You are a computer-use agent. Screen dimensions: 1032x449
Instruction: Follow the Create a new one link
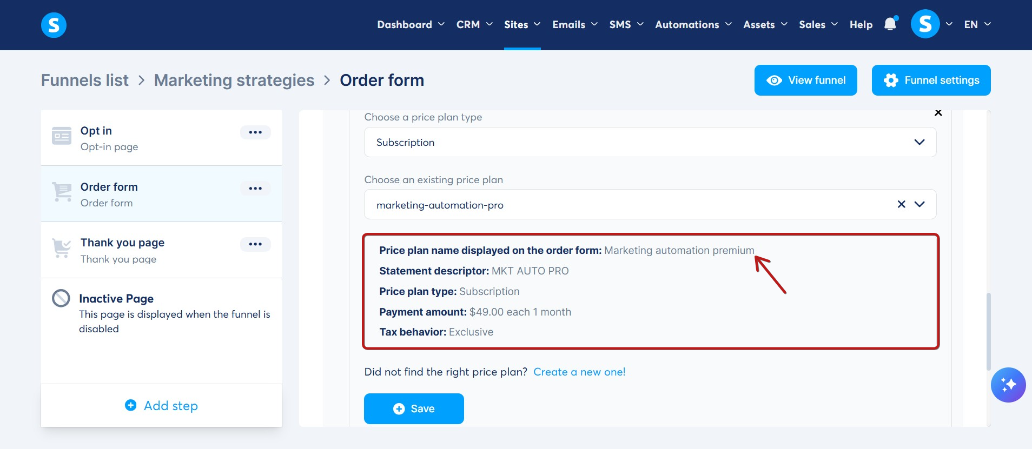coord(579,372)
